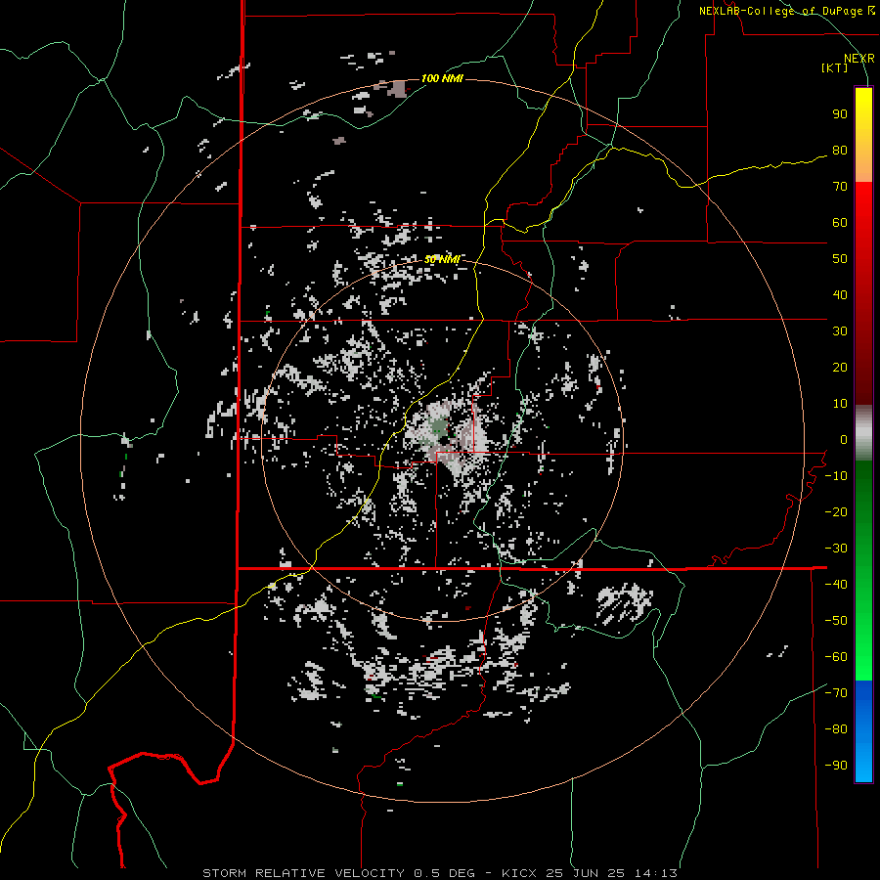Select the -10 knot scale label
The width and height of the screenshot is (880, 880).
[x=836, y=476]
